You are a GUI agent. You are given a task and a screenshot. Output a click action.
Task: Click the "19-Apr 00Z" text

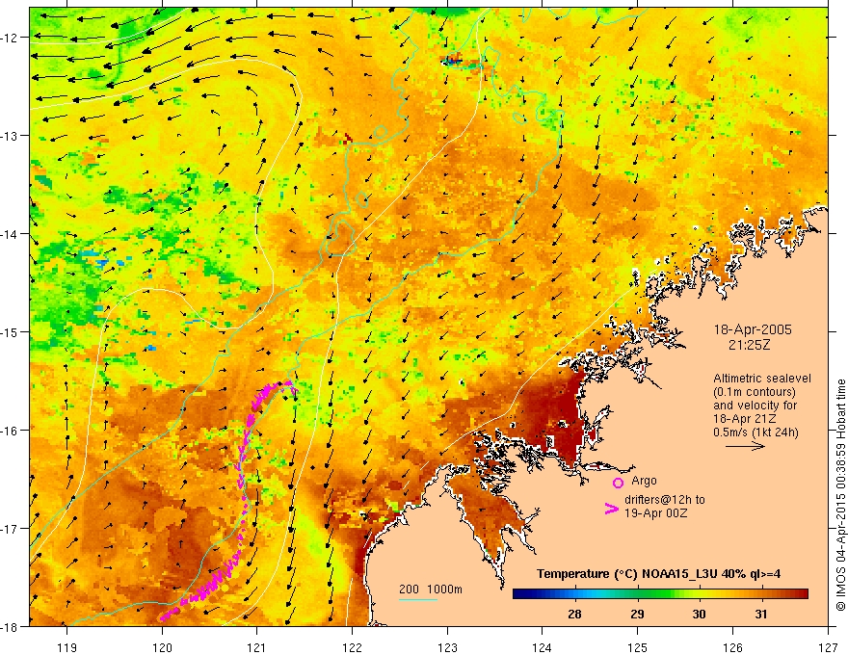[656, 513]
